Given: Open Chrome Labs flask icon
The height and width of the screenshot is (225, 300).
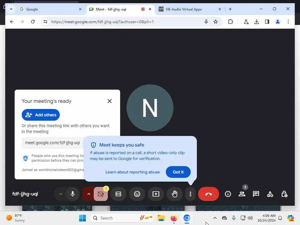Looking at the screenshot, I should click(x=246, y=22).
